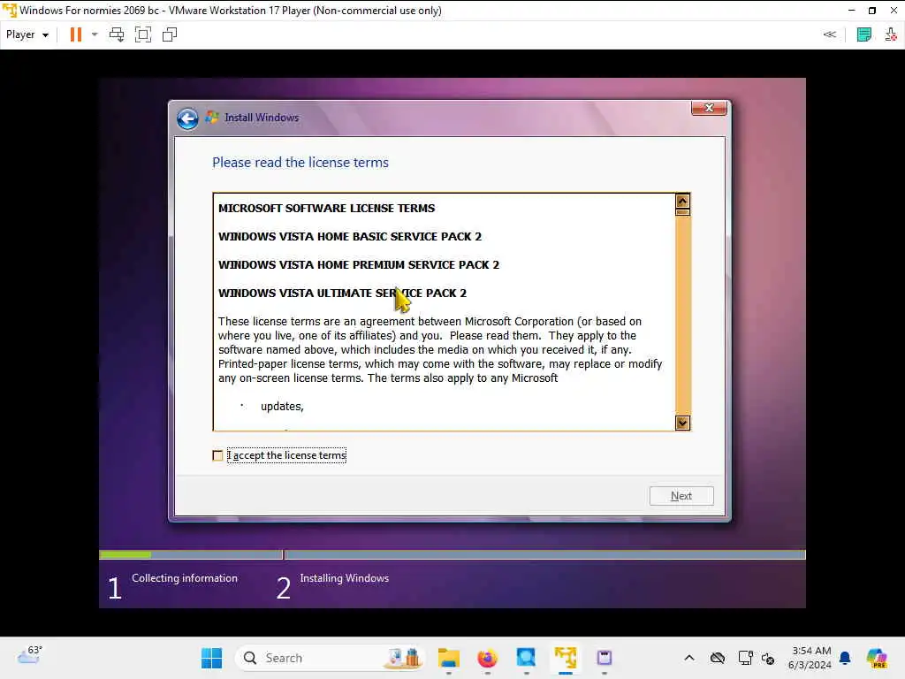Open the blue magnifier taskbar app
This screenshot has width=905, height=679.
pos(526,658)
